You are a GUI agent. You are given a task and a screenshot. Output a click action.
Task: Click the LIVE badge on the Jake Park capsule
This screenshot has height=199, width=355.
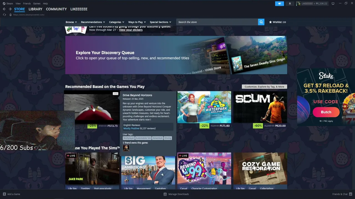pyautogui.click(x=71, y=156)
